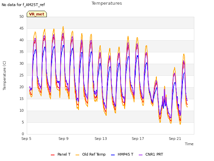Click the red Panel T legend swatch
The width and height of the screenshot is (214, 161).
pos(52,155)
